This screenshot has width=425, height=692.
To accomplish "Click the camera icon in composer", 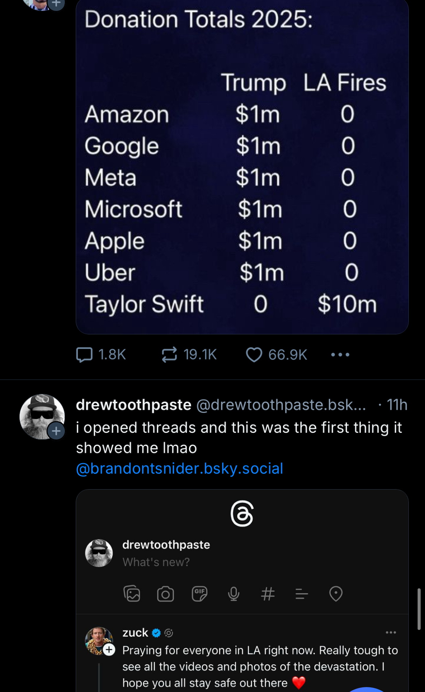I will [x=165, y=594].
